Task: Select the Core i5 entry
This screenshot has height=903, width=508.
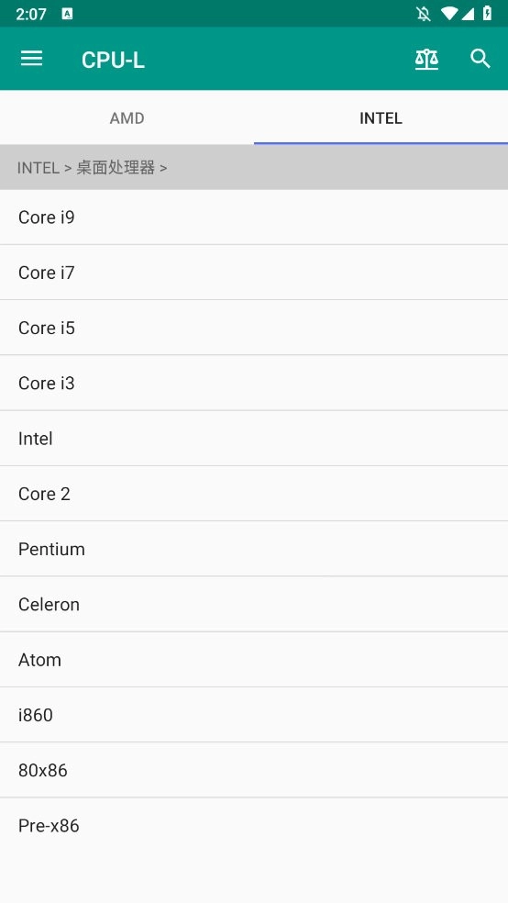Action: pos(254,328)
